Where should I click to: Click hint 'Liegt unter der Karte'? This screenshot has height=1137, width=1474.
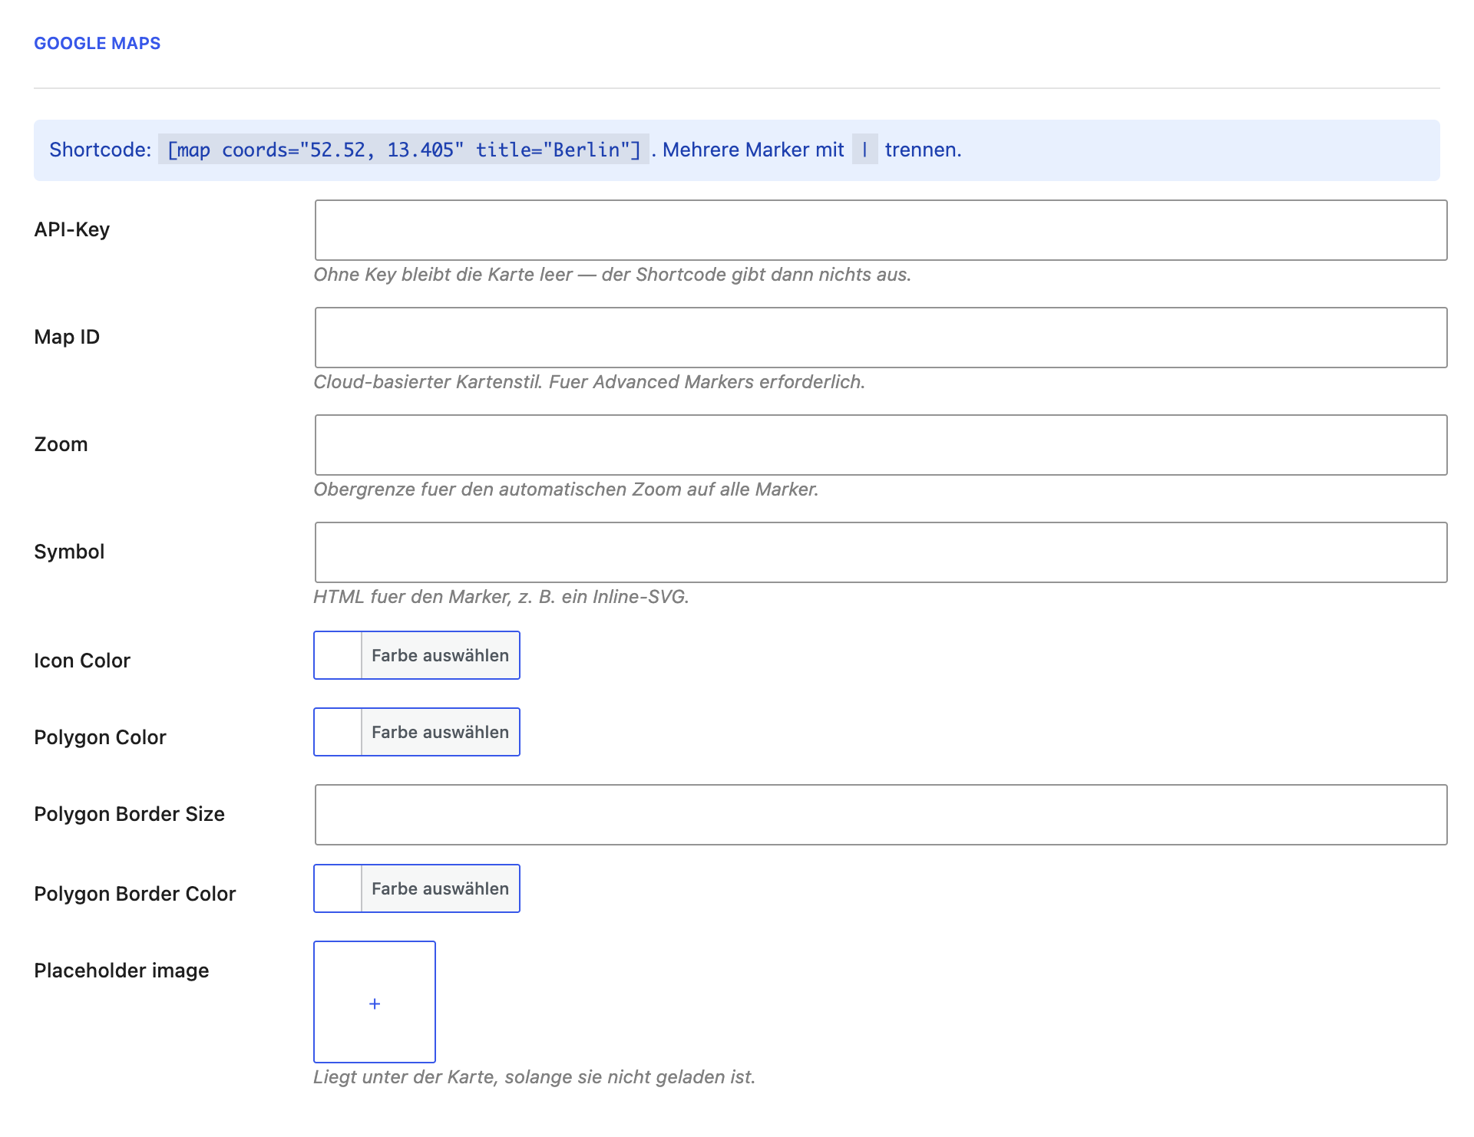(534, 1077)
